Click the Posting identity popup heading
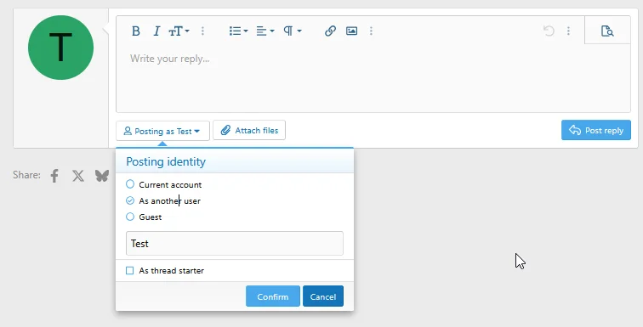The height and width of the screenshot is (327, 643). (166, 161)
